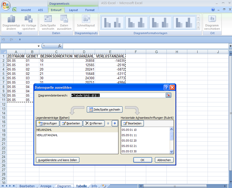Click the Office button logo
Viewport: 232px width, 188px height.
click(x=6, y=5)
